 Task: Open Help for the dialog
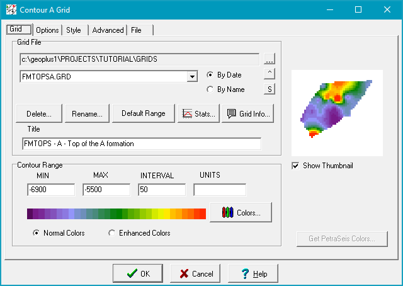253,273
